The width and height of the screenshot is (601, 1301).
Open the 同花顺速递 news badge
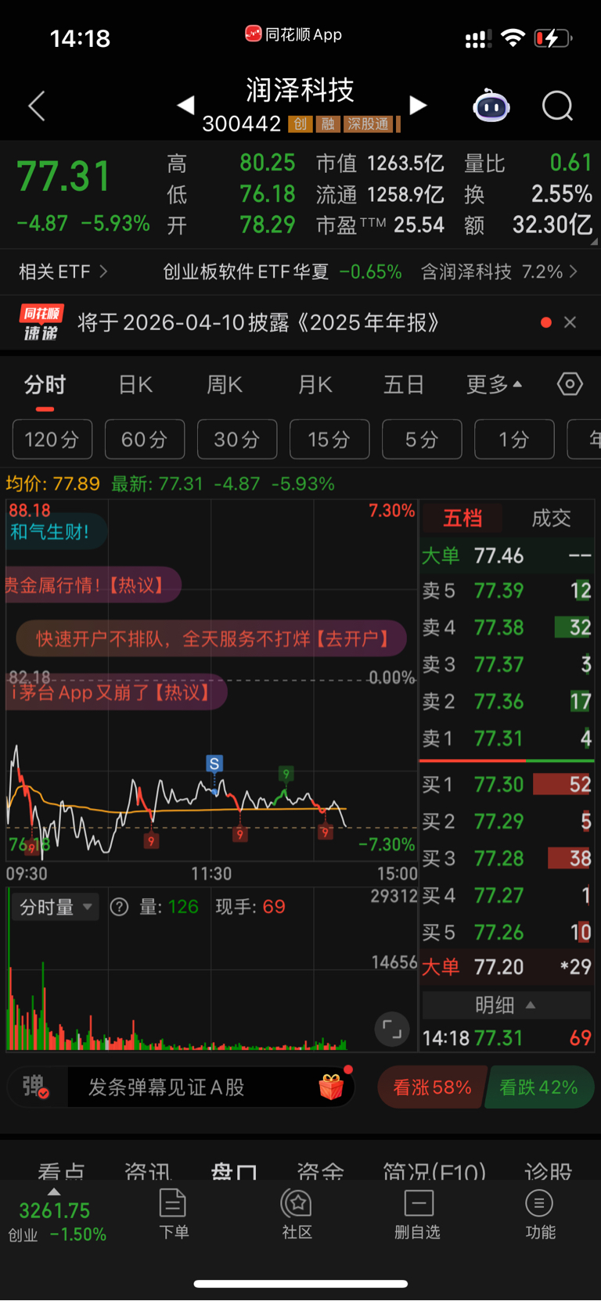(x=41, y=322)
